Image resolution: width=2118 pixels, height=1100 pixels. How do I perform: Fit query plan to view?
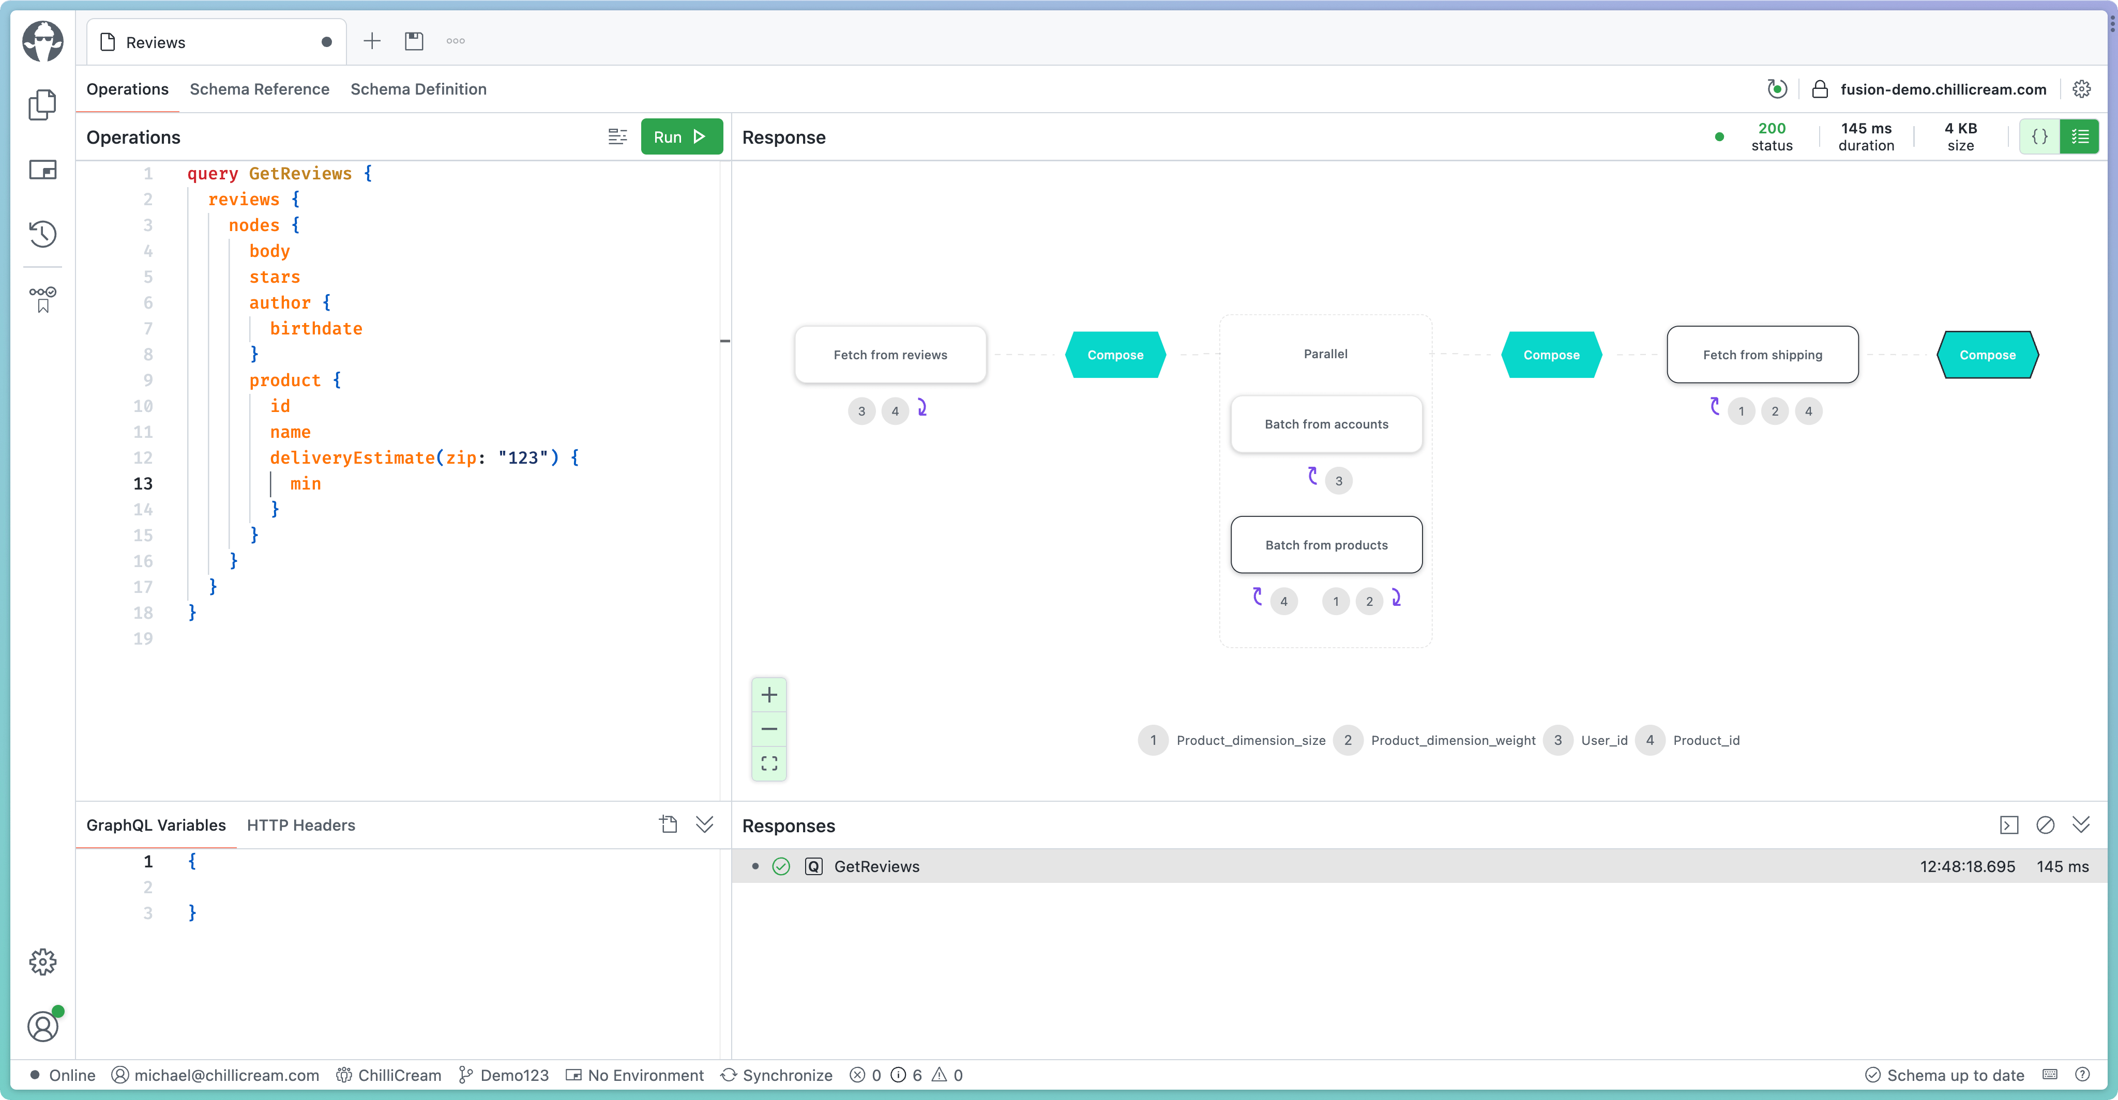click(769, 763)
